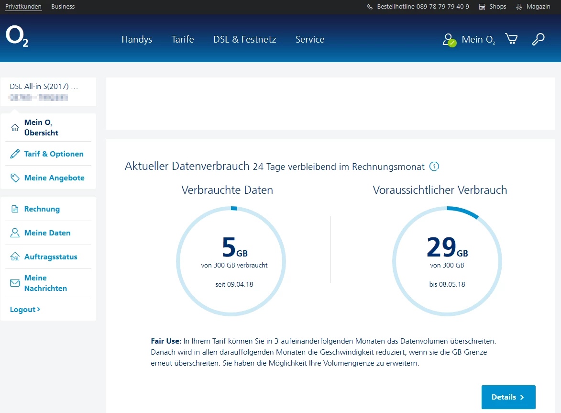Click the bold 'Fair Use:' label
The image size is (561, 413).
tap(166, 341)
